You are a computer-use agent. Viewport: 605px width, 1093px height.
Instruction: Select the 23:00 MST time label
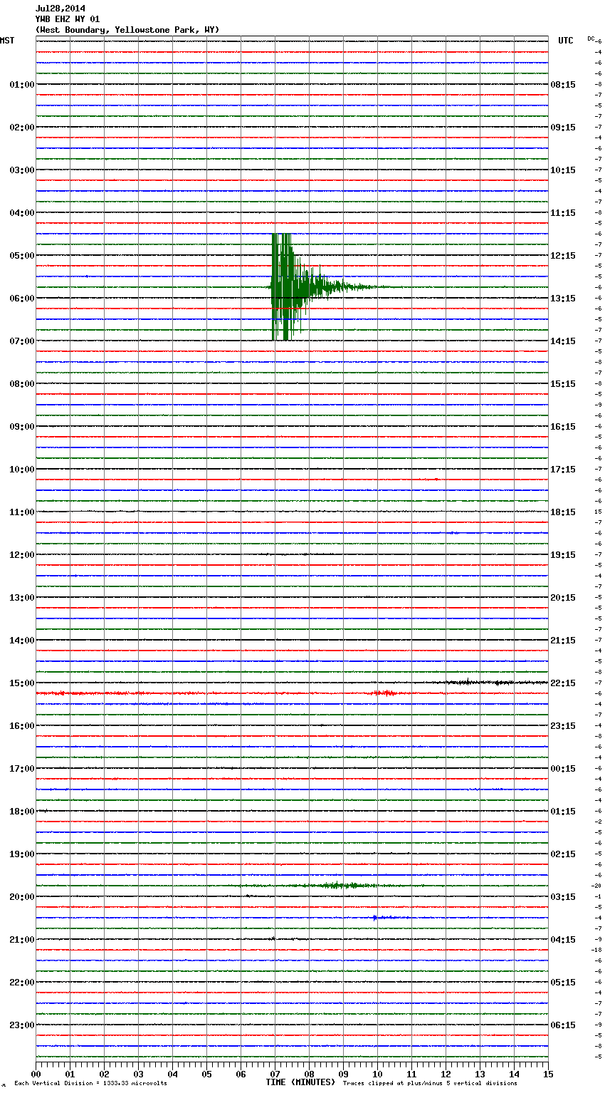point(22,1025)
